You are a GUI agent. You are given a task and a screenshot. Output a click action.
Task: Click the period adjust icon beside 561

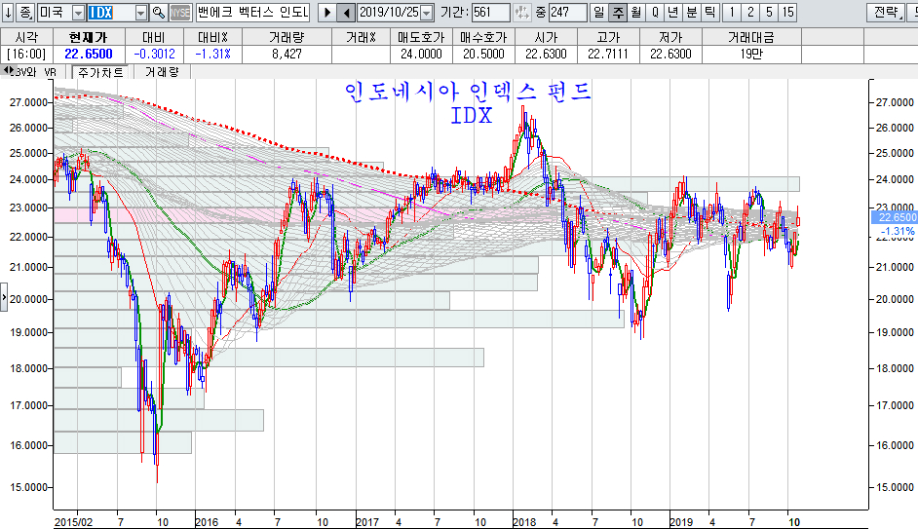pos(523,13)
